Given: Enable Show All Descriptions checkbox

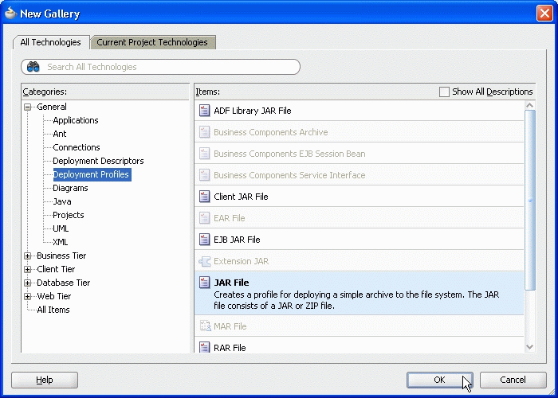Looking at the screenshot, I should (x=444, y=92).
